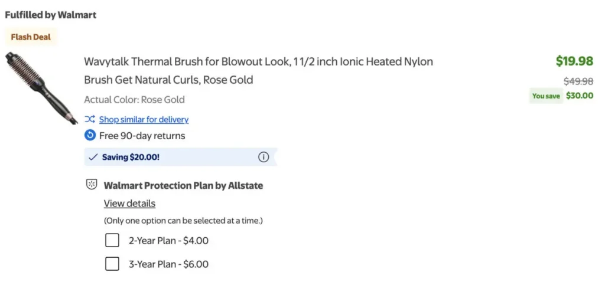Click the Flash Deal badge
This screenshot has height=282, width=605.
point(31,37)
